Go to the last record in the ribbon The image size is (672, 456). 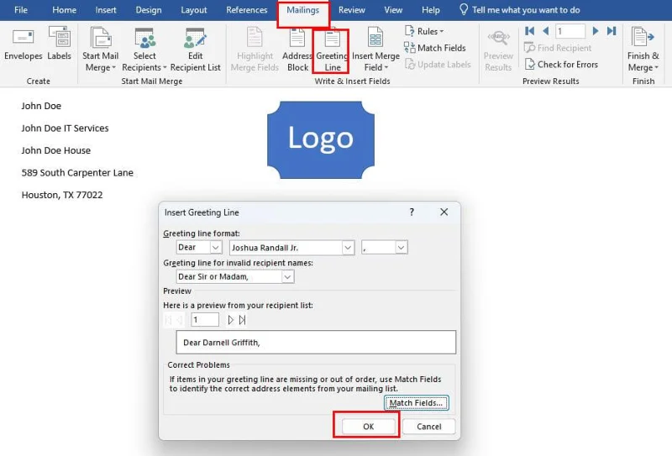point(612,31)
